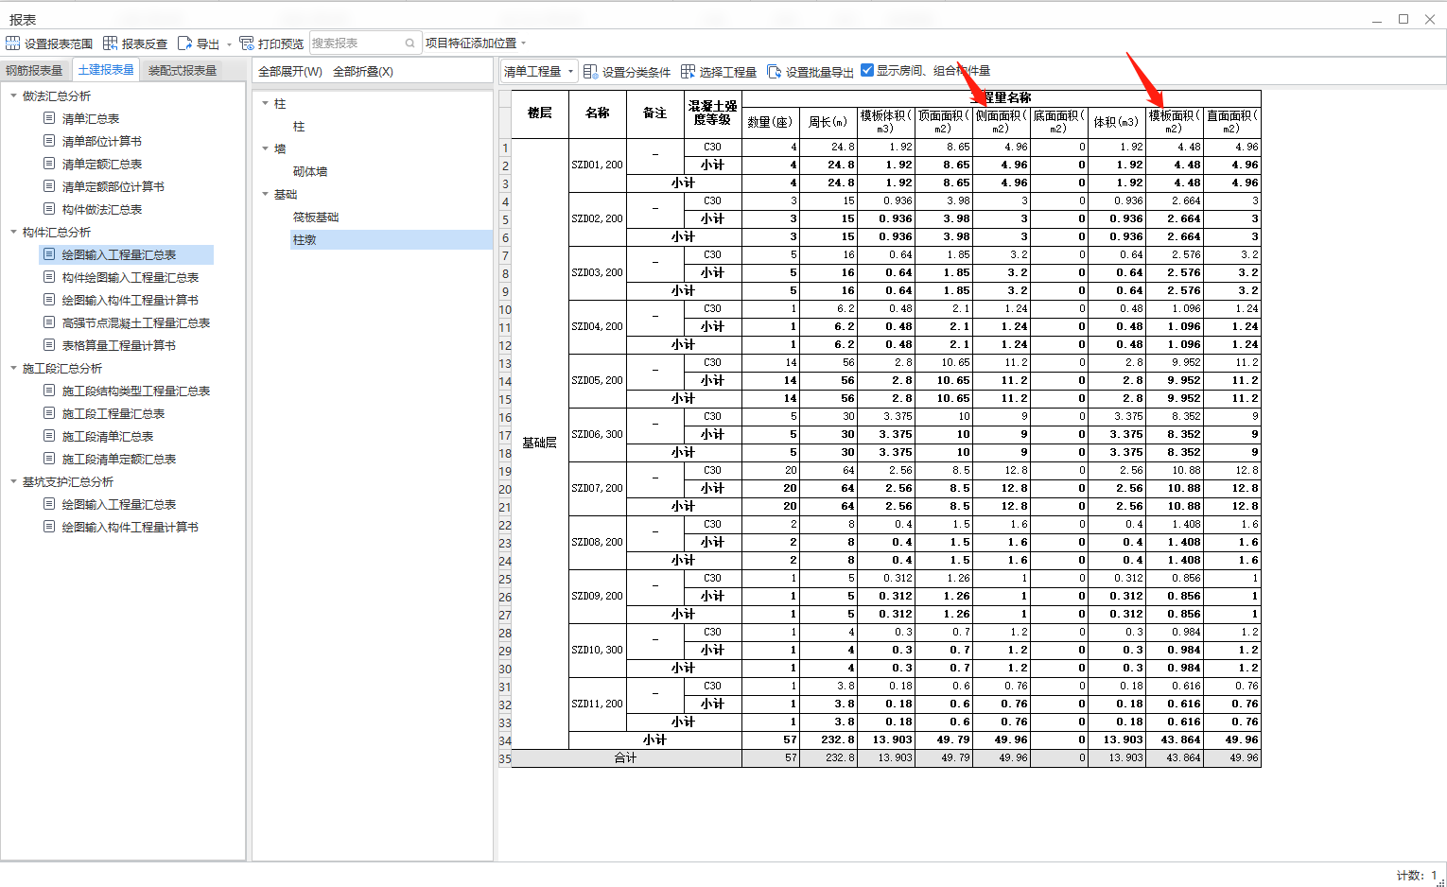Screen dimensions: 1447x887
Task: Collapse the 构件汇总分析 tree group
Action: 13,232
